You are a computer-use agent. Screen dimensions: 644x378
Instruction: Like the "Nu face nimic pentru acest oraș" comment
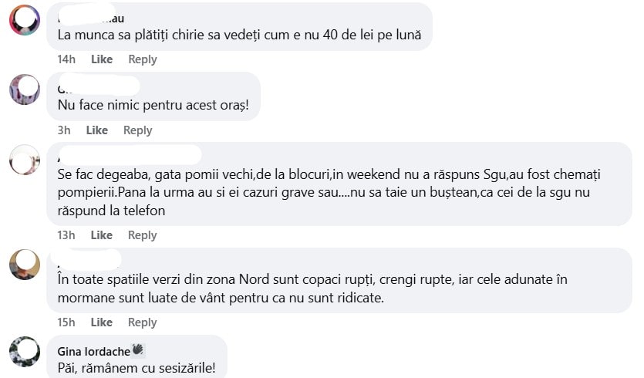pyautogui.click(x=97, y=130)
